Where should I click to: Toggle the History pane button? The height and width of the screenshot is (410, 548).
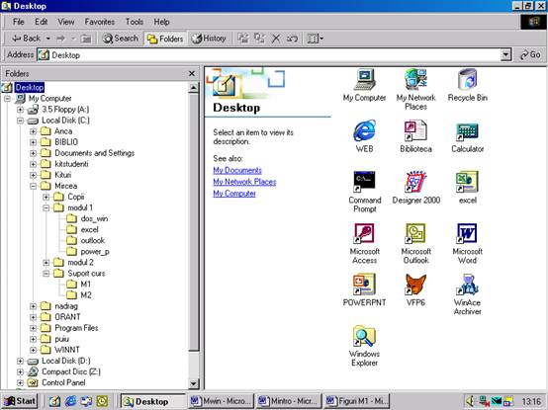point(209,39)
